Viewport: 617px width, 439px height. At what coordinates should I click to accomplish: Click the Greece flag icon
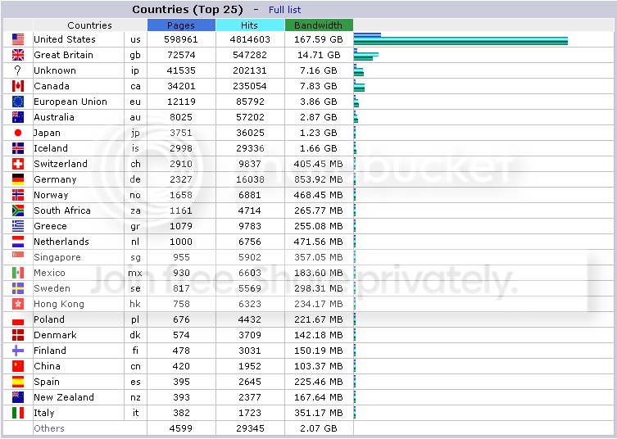point(18,226)
